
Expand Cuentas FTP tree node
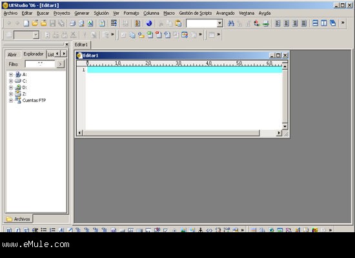click(11, 101)
